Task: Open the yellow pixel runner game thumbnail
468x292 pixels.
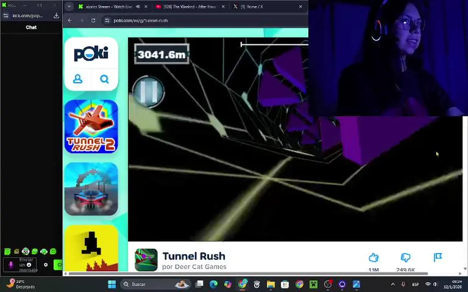Action: click(91, 248)
